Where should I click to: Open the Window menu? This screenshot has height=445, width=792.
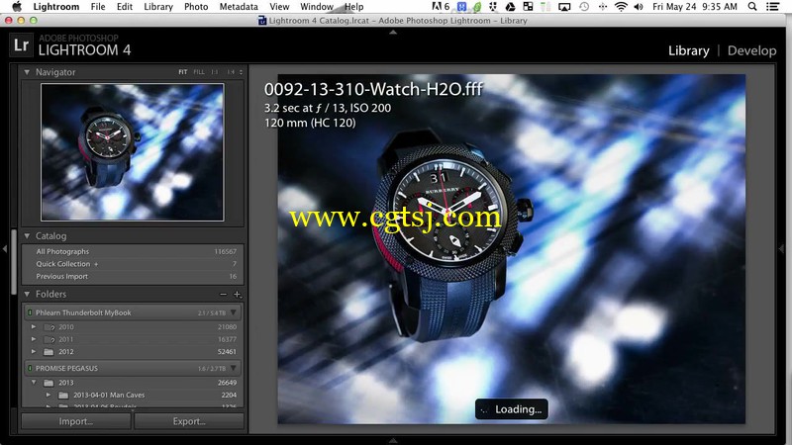317,7
